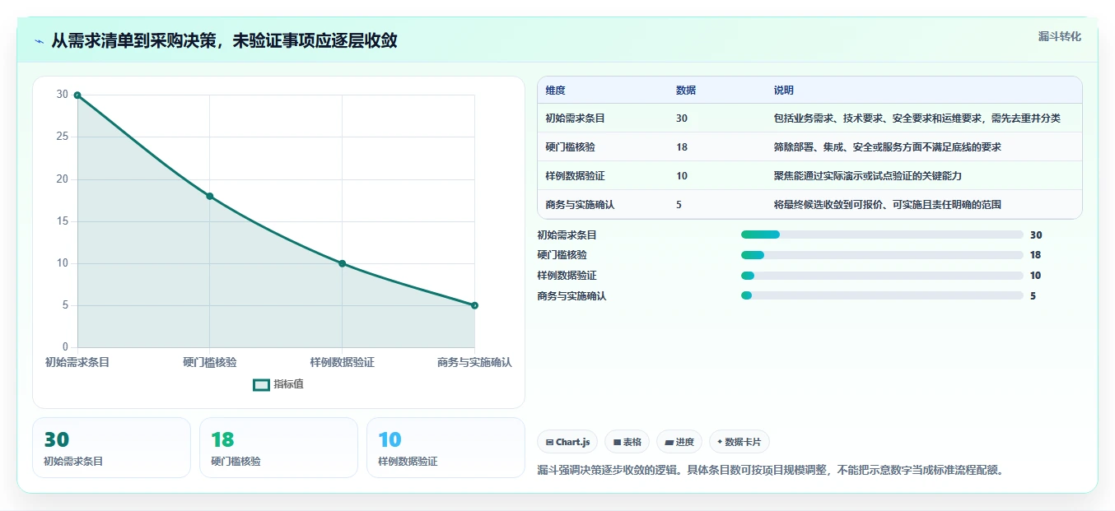Select table cell 硬门槛核验

570,147
